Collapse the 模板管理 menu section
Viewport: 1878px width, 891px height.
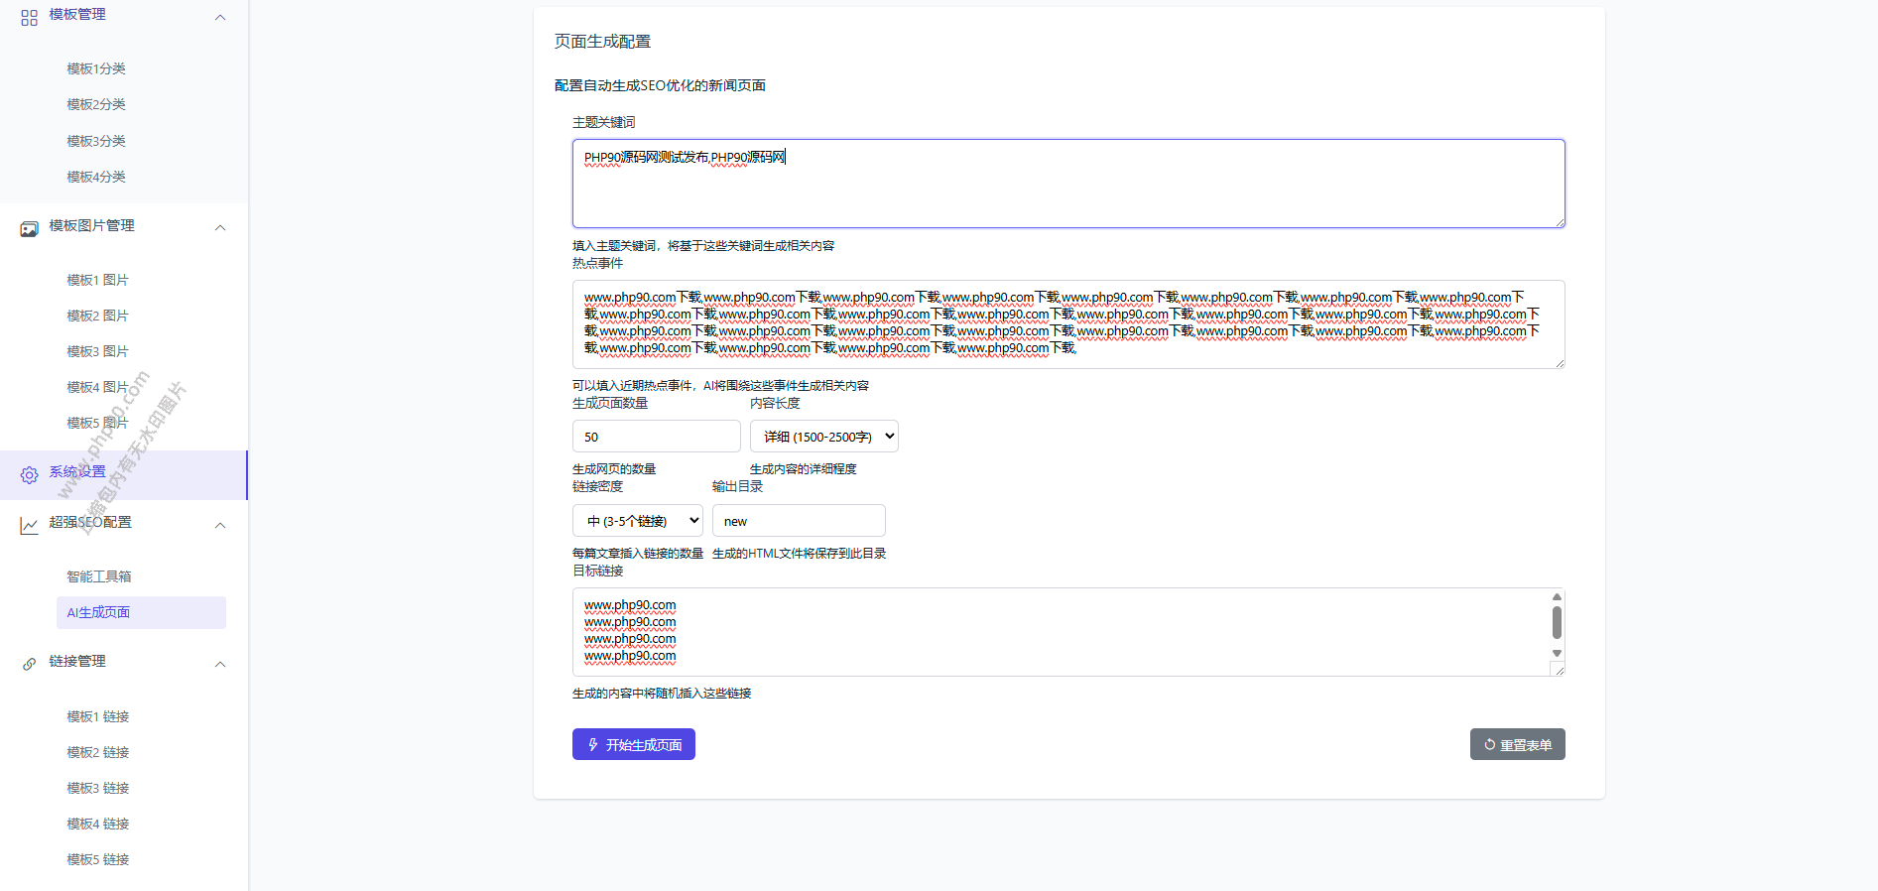[220, 17]
